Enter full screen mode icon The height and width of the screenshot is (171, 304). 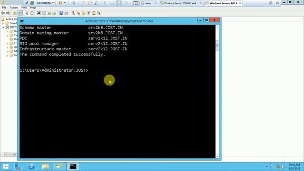coord(119,3)
